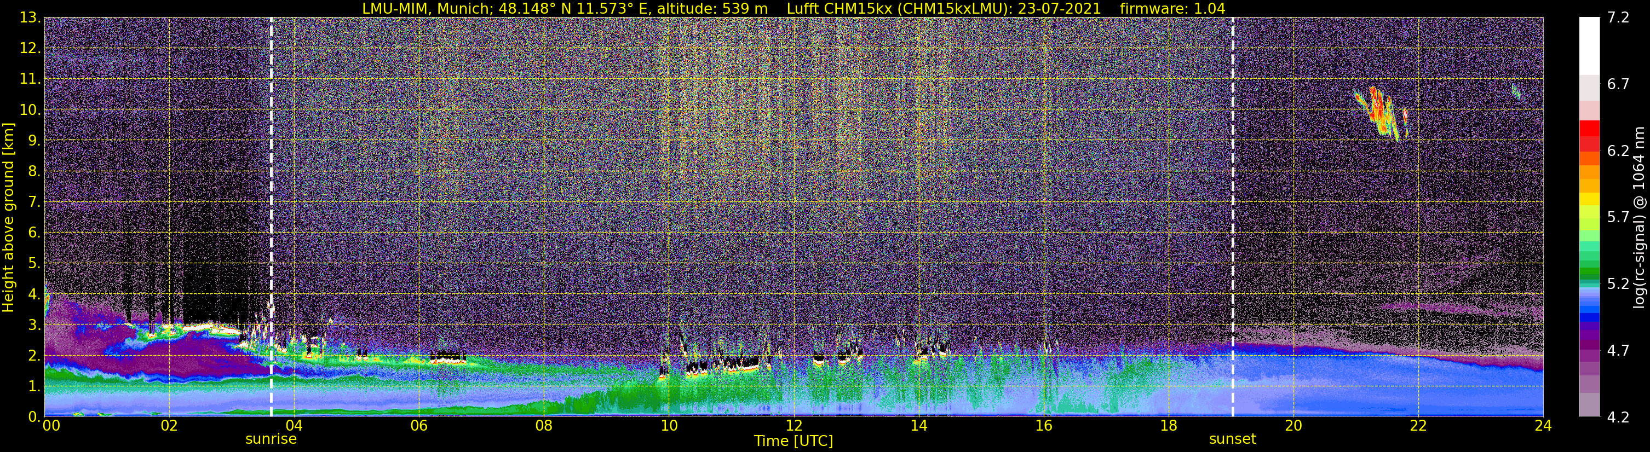Screen dimensions: 1650x452
Task: Click the y-axis tick label 5
Action: click(x=35, y=263)
